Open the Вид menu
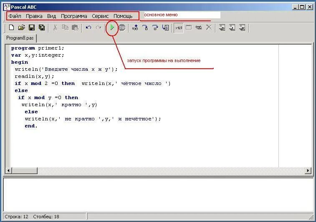The height and width of the screenshot is (222, 316). [x=51, y=16]
